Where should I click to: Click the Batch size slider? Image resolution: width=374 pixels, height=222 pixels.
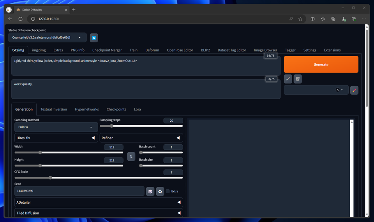(161, 165)
